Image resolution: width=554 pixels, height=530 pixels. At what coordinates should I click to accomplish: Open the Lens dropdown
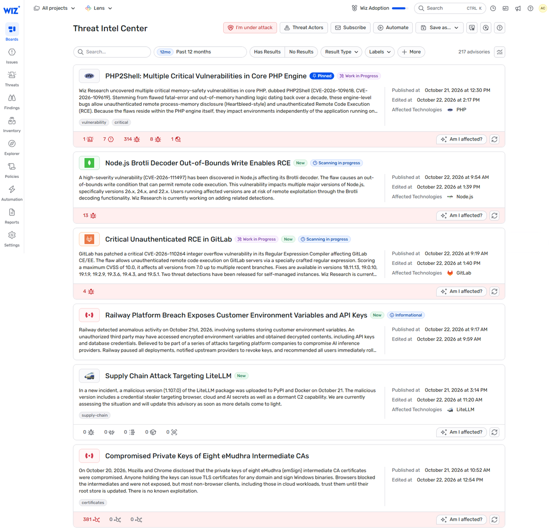click(x=99, y=8)
